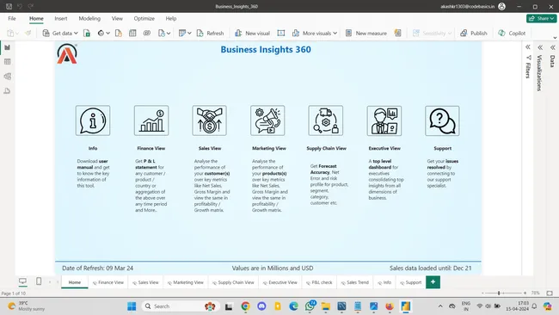Screen dimensions: 559x315
Task: Insert a text box from ribbon
Action: (x=281, y=34)
